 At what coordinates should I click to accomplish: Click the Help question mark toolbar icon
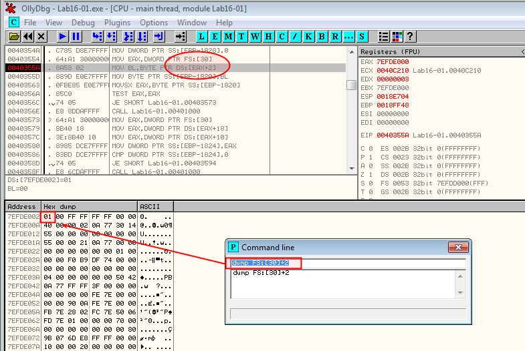(x=410, y=37)
